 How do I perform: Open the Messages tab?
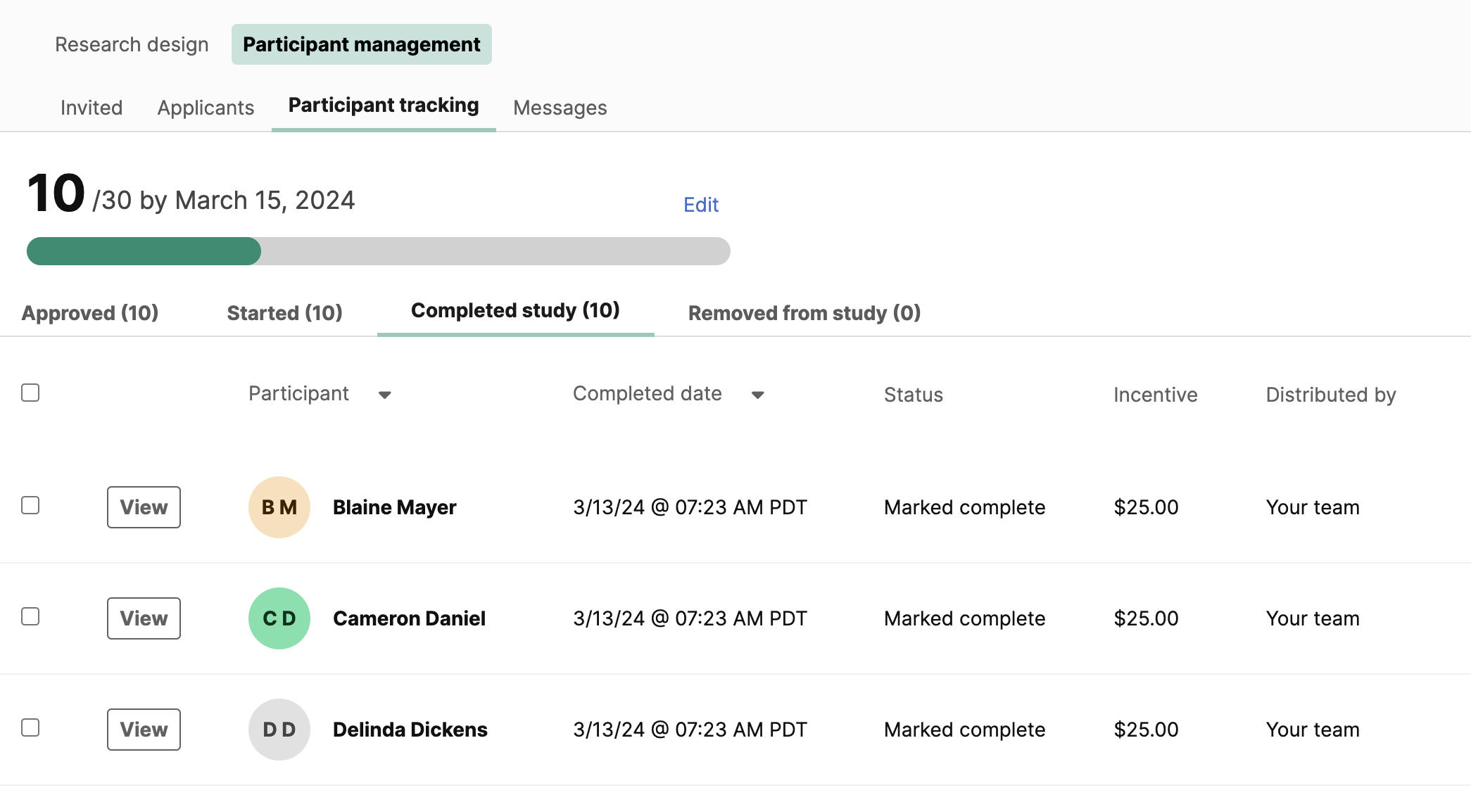(560, 108)
